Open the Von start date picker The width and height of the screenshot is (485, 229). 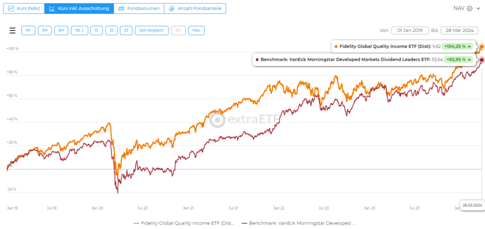pos(410,30)
